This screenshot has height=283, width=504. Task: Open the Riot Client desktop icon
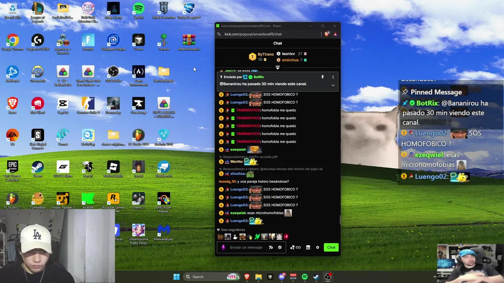(38, 106)
